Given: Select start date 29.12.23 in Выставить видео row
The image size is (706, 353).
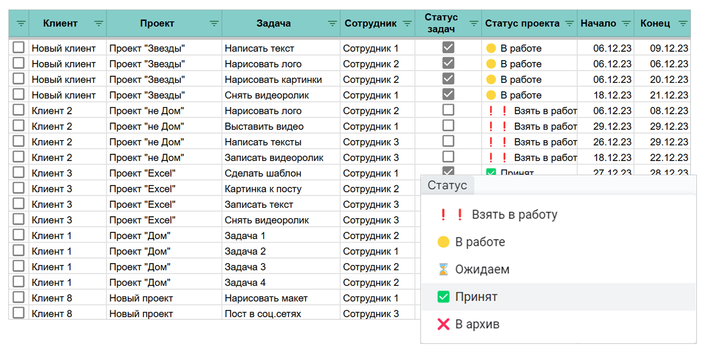Looking at the screenshot, I should [606, 126].
